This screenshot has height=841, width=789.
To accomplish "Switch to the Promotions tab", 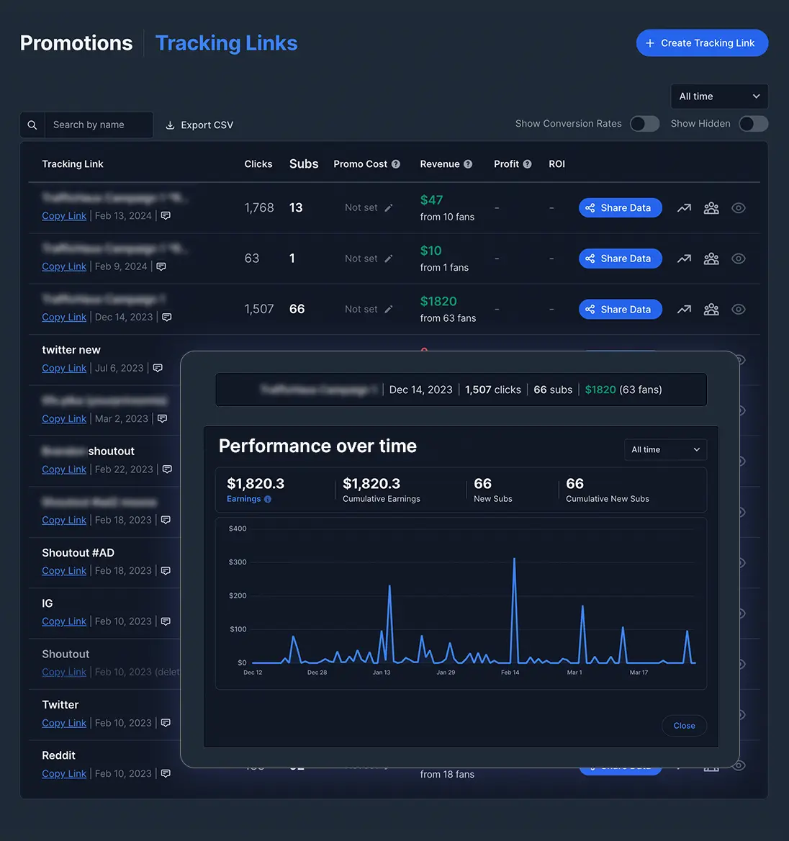I will (x=76, y=42).
